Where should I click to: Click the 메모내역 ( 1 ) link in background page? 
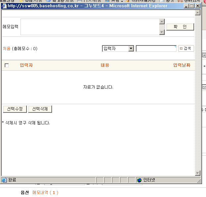point(45,193)
